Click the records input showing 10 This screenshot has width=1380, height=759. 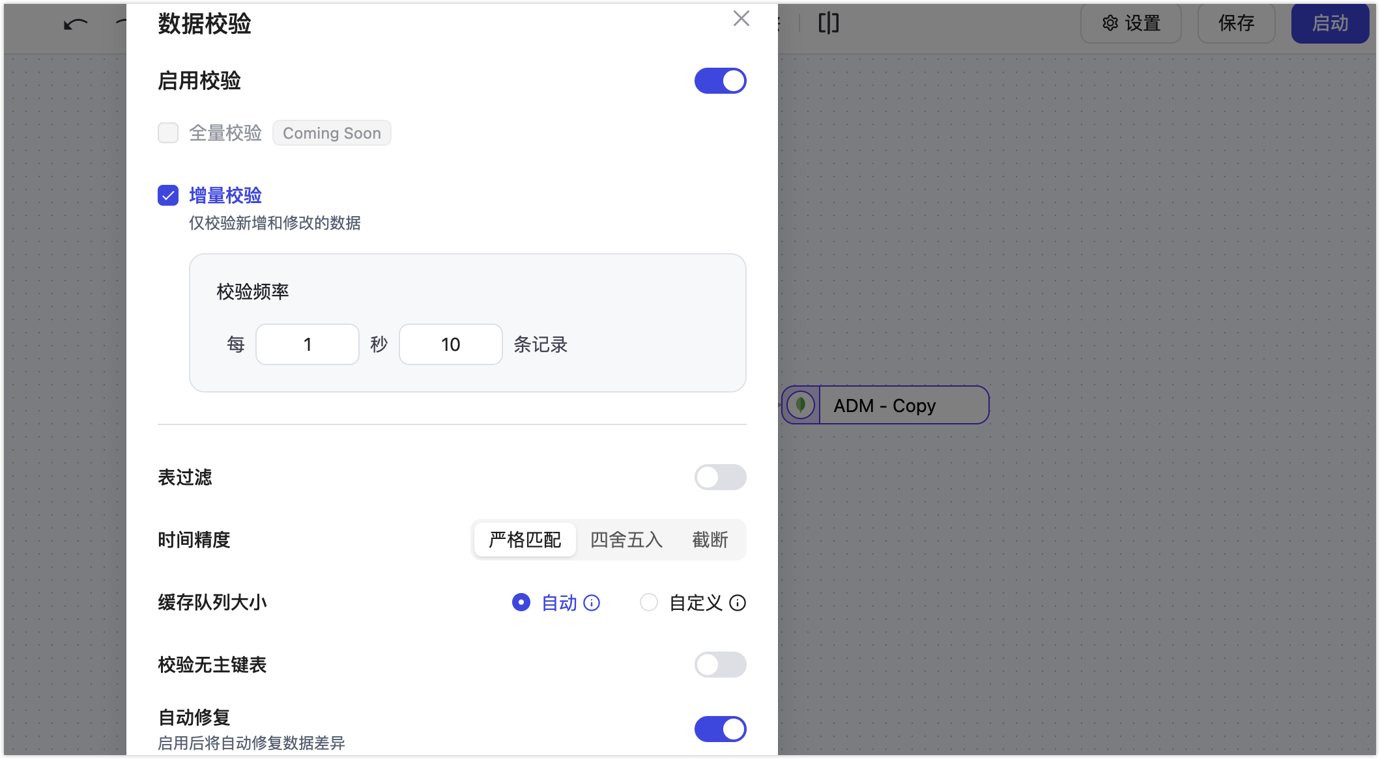[450, 344]
